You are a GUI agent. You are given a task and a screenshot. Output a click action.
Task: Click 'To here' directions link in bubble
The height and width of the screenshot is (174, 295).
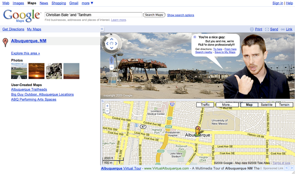pos(218,49)
